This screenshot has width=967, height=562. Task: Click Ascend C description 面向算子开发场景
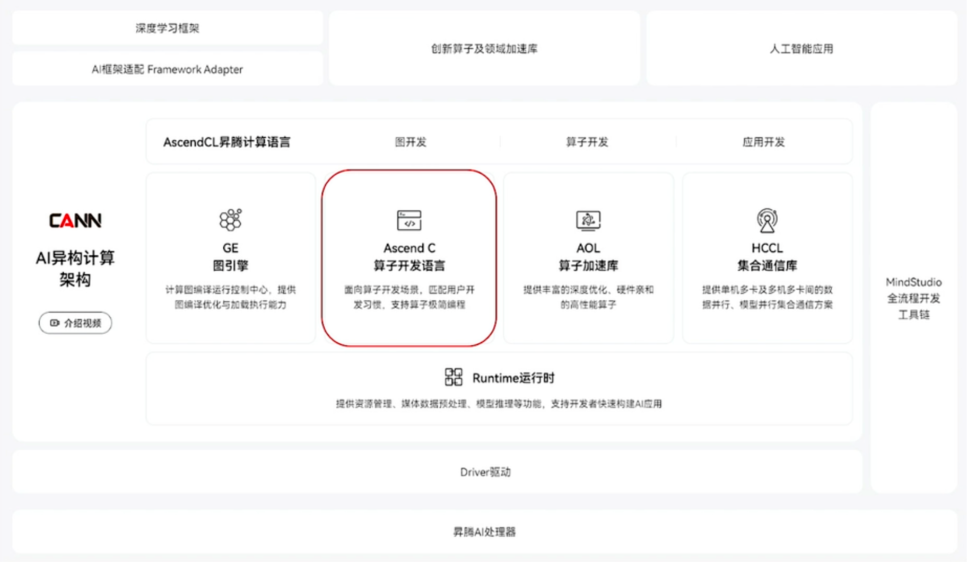[x=409, y=297]
